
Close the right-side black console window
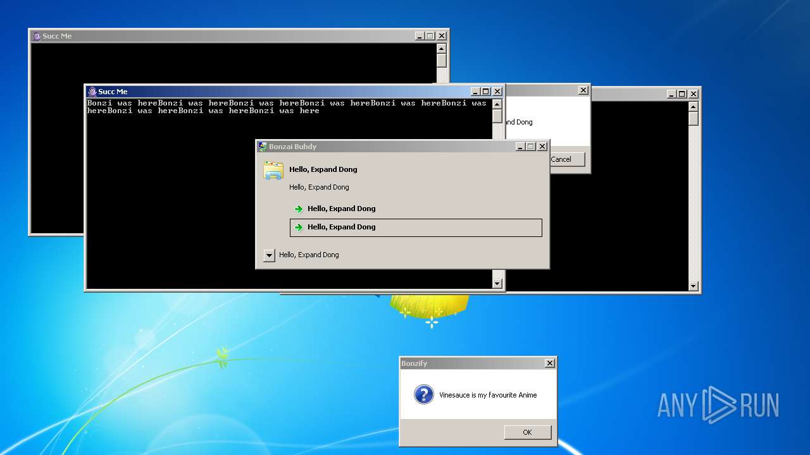[694, 94]
